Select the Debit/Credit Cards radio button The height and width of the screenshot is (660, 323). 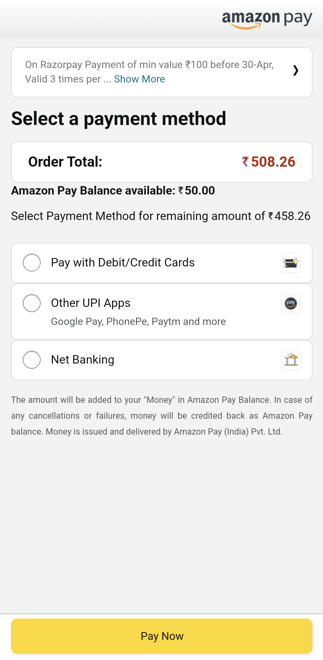click(32, 263)
